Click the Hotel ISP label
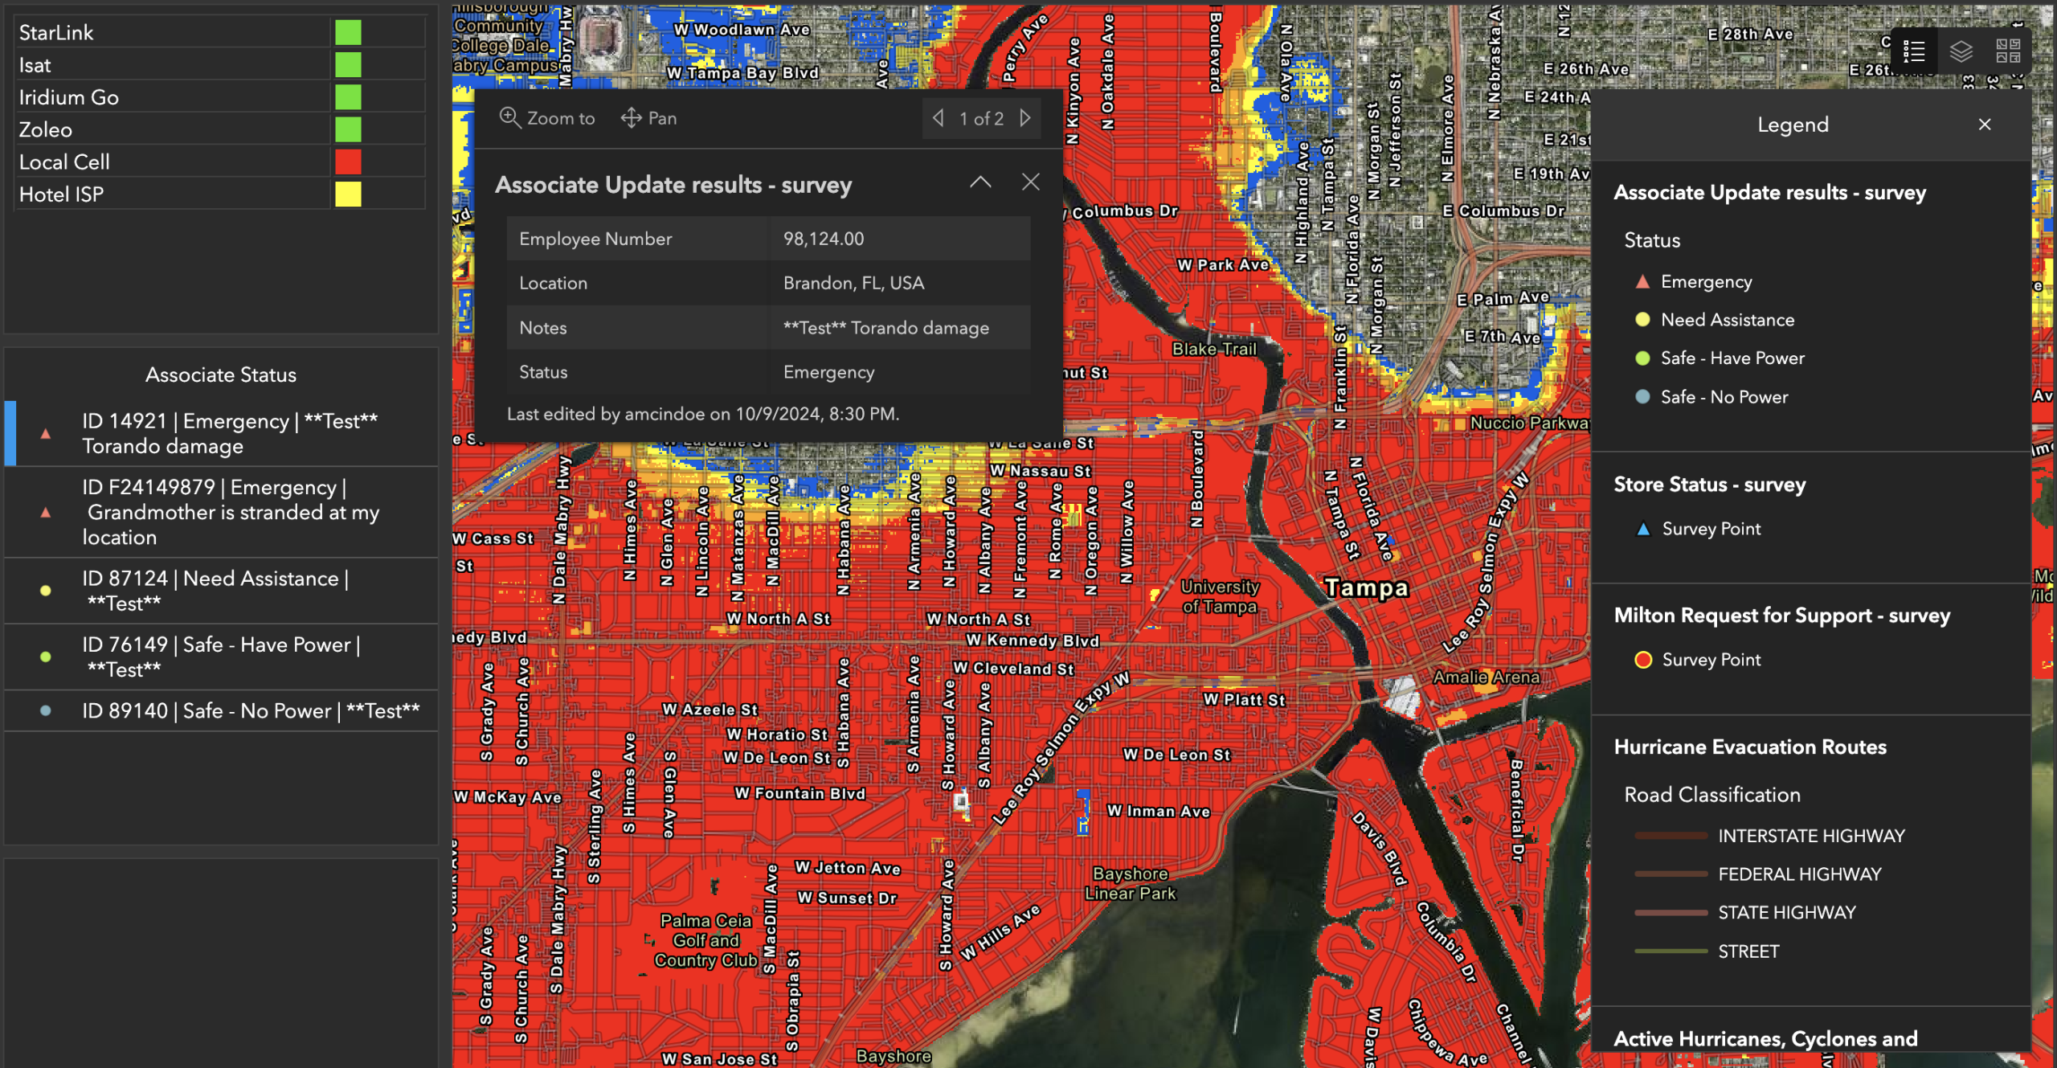The width and height of the screenshot is (2057, 1068). click(x=61, y=194)
